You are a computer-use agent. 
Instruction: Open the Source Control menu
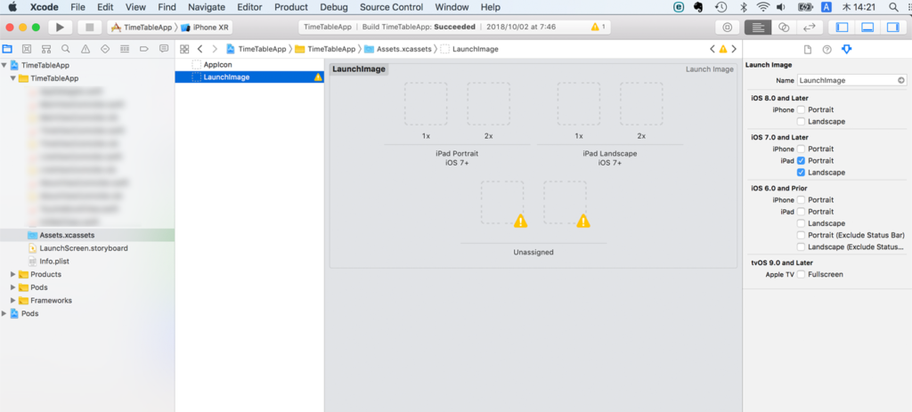pyautogui.click(x=391, y=7)
